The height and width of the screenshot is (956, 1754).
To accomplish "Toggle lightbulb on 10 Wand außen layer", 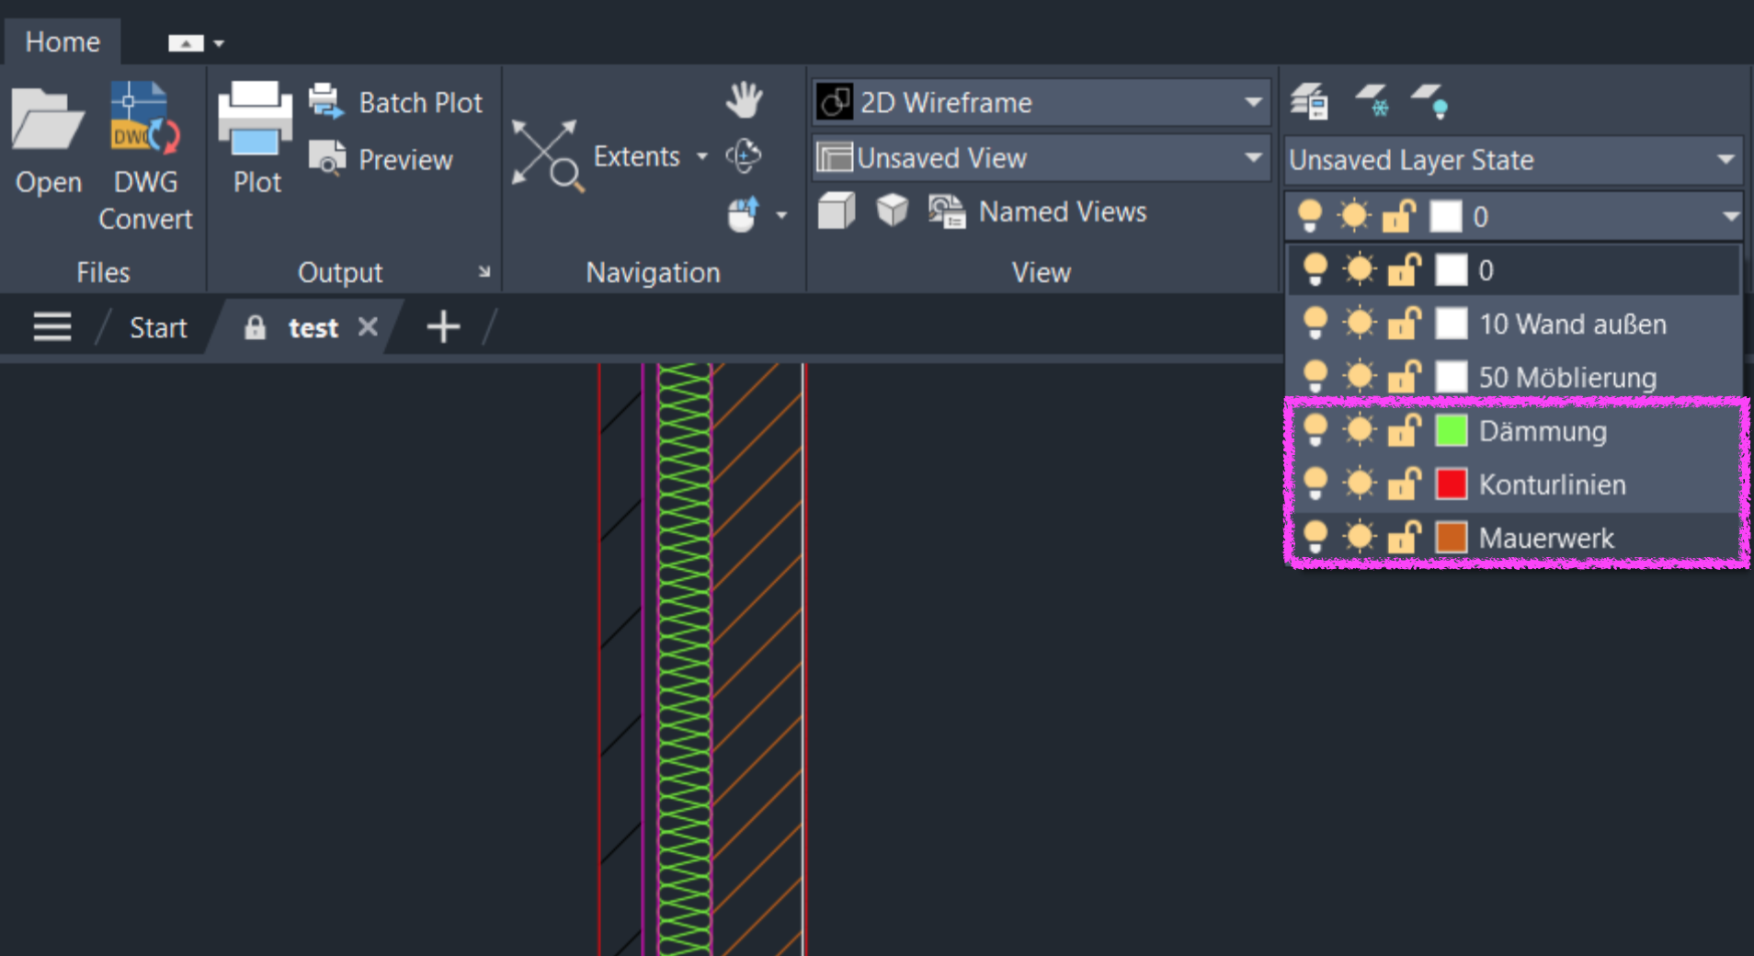I will 1315,324.
